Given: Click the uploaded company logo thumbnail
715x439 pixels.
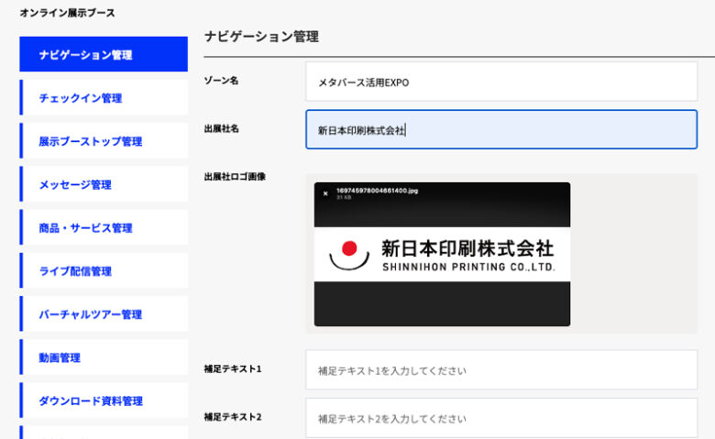Looking at the screenshot, I should (x=442, y=254).
